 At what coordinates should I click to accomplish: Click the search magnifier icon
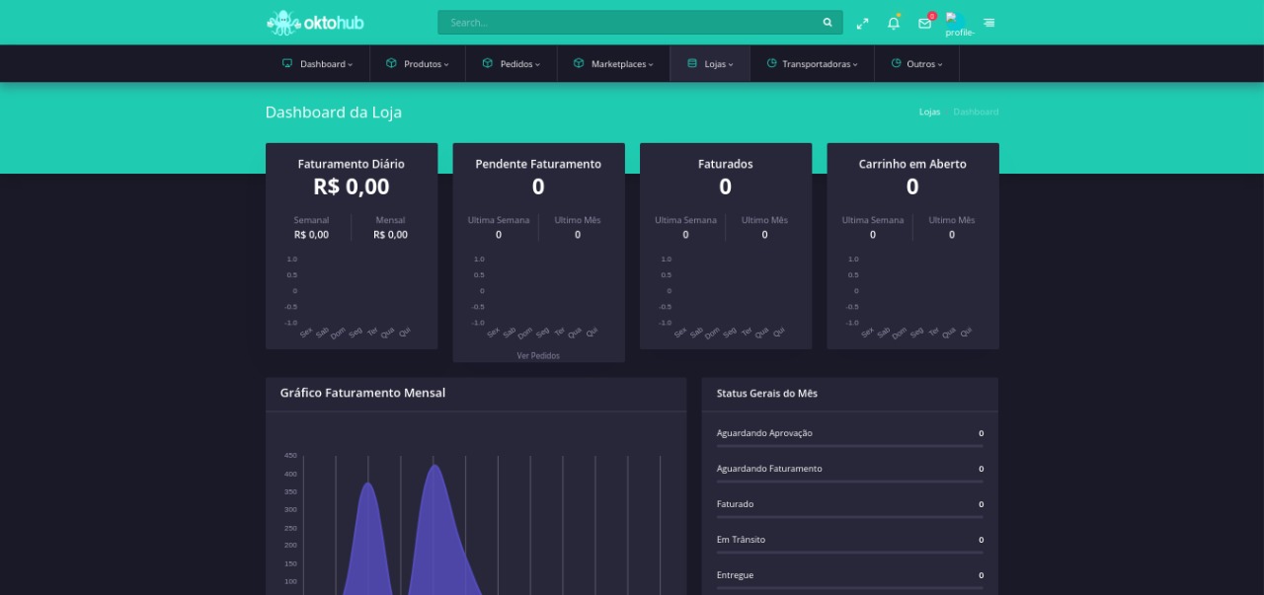pyautogui.click(x=828, y=23)
